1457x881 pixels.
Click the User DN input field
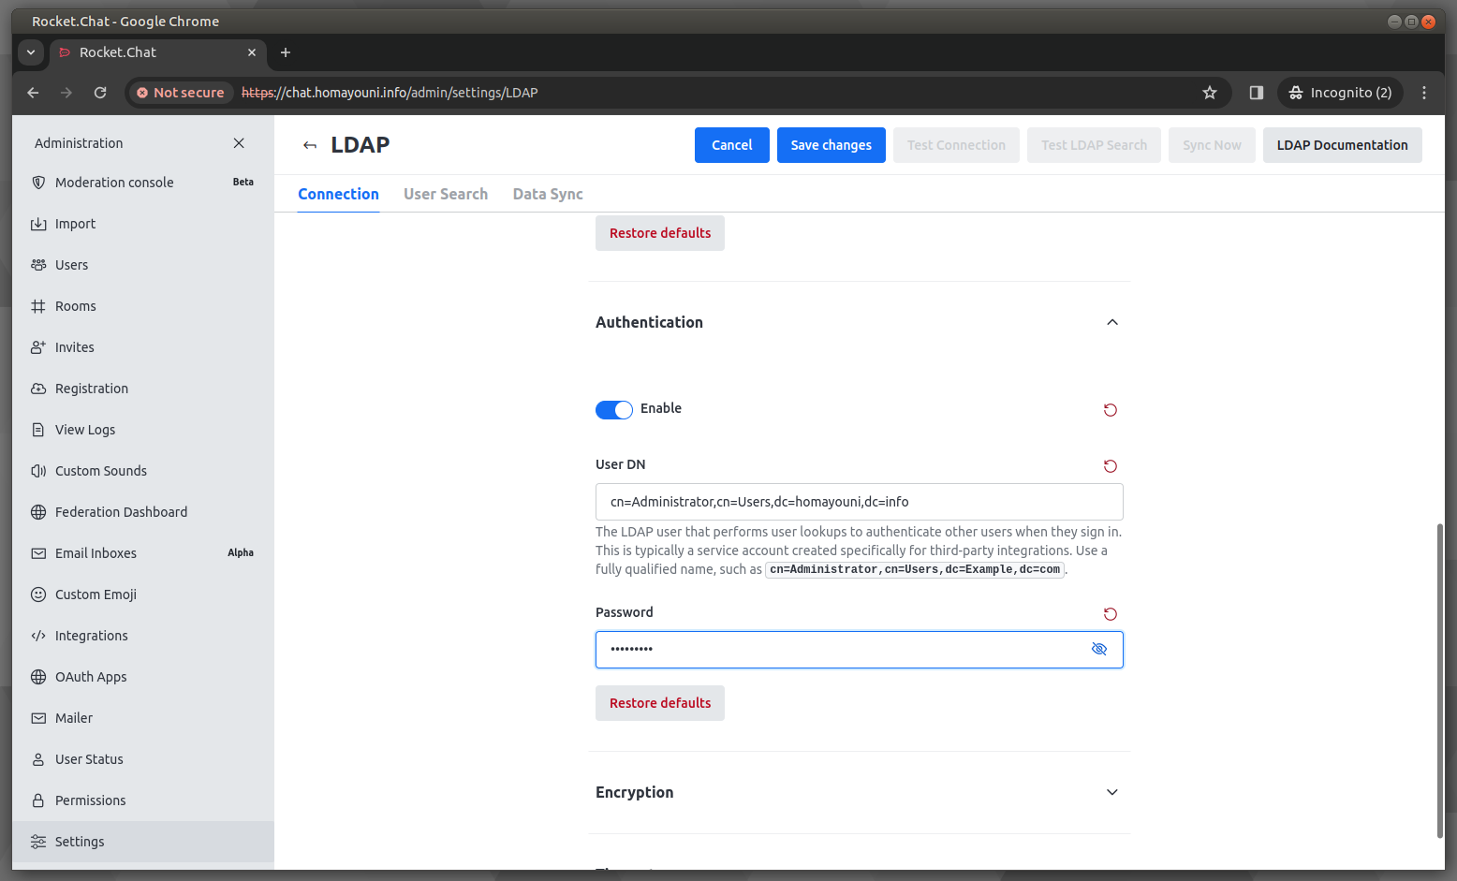860,502
